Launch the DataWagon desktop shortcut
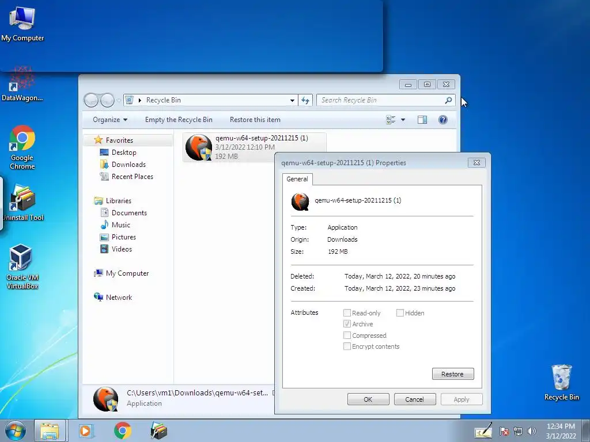The image size is (590, 442). pos(22,84)
